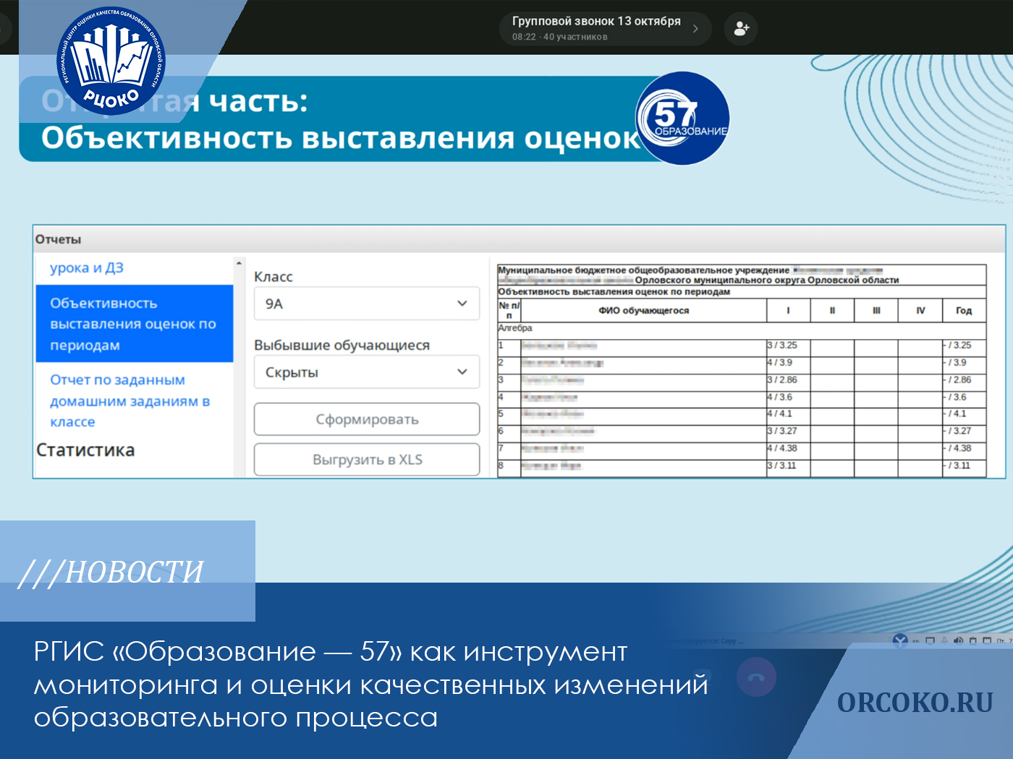The height and width of the screenshot is (759, 1013).
Task: Click the clipboard icon in system tray
Action: 972,640
